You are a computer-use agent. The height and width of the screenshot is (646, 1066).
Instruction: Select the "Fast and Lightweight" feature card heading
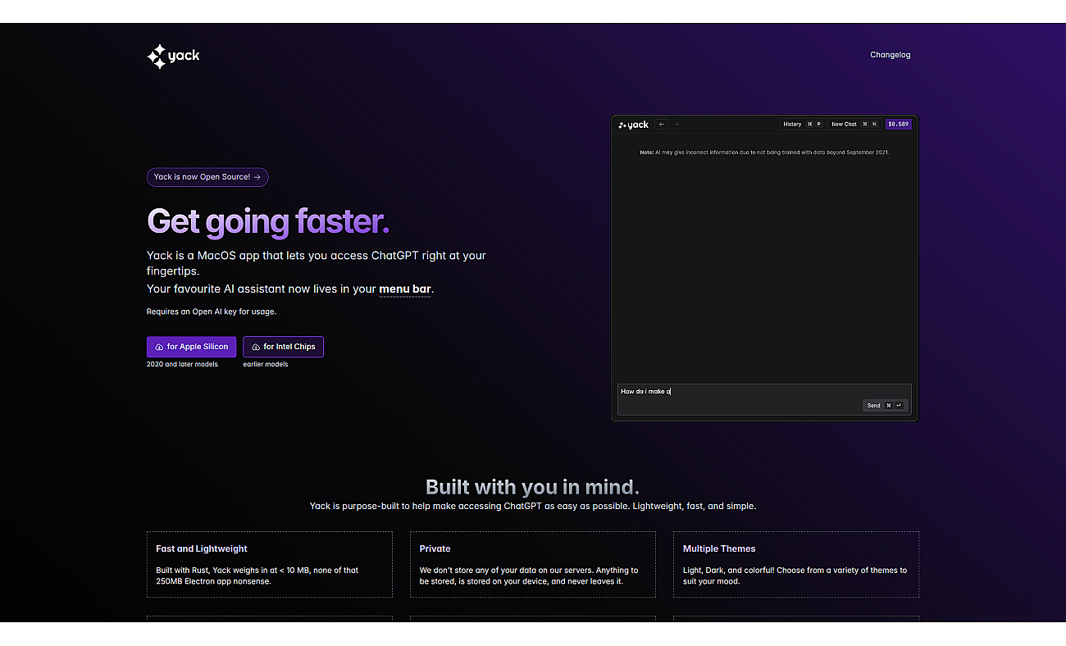[x=202, y=548]
